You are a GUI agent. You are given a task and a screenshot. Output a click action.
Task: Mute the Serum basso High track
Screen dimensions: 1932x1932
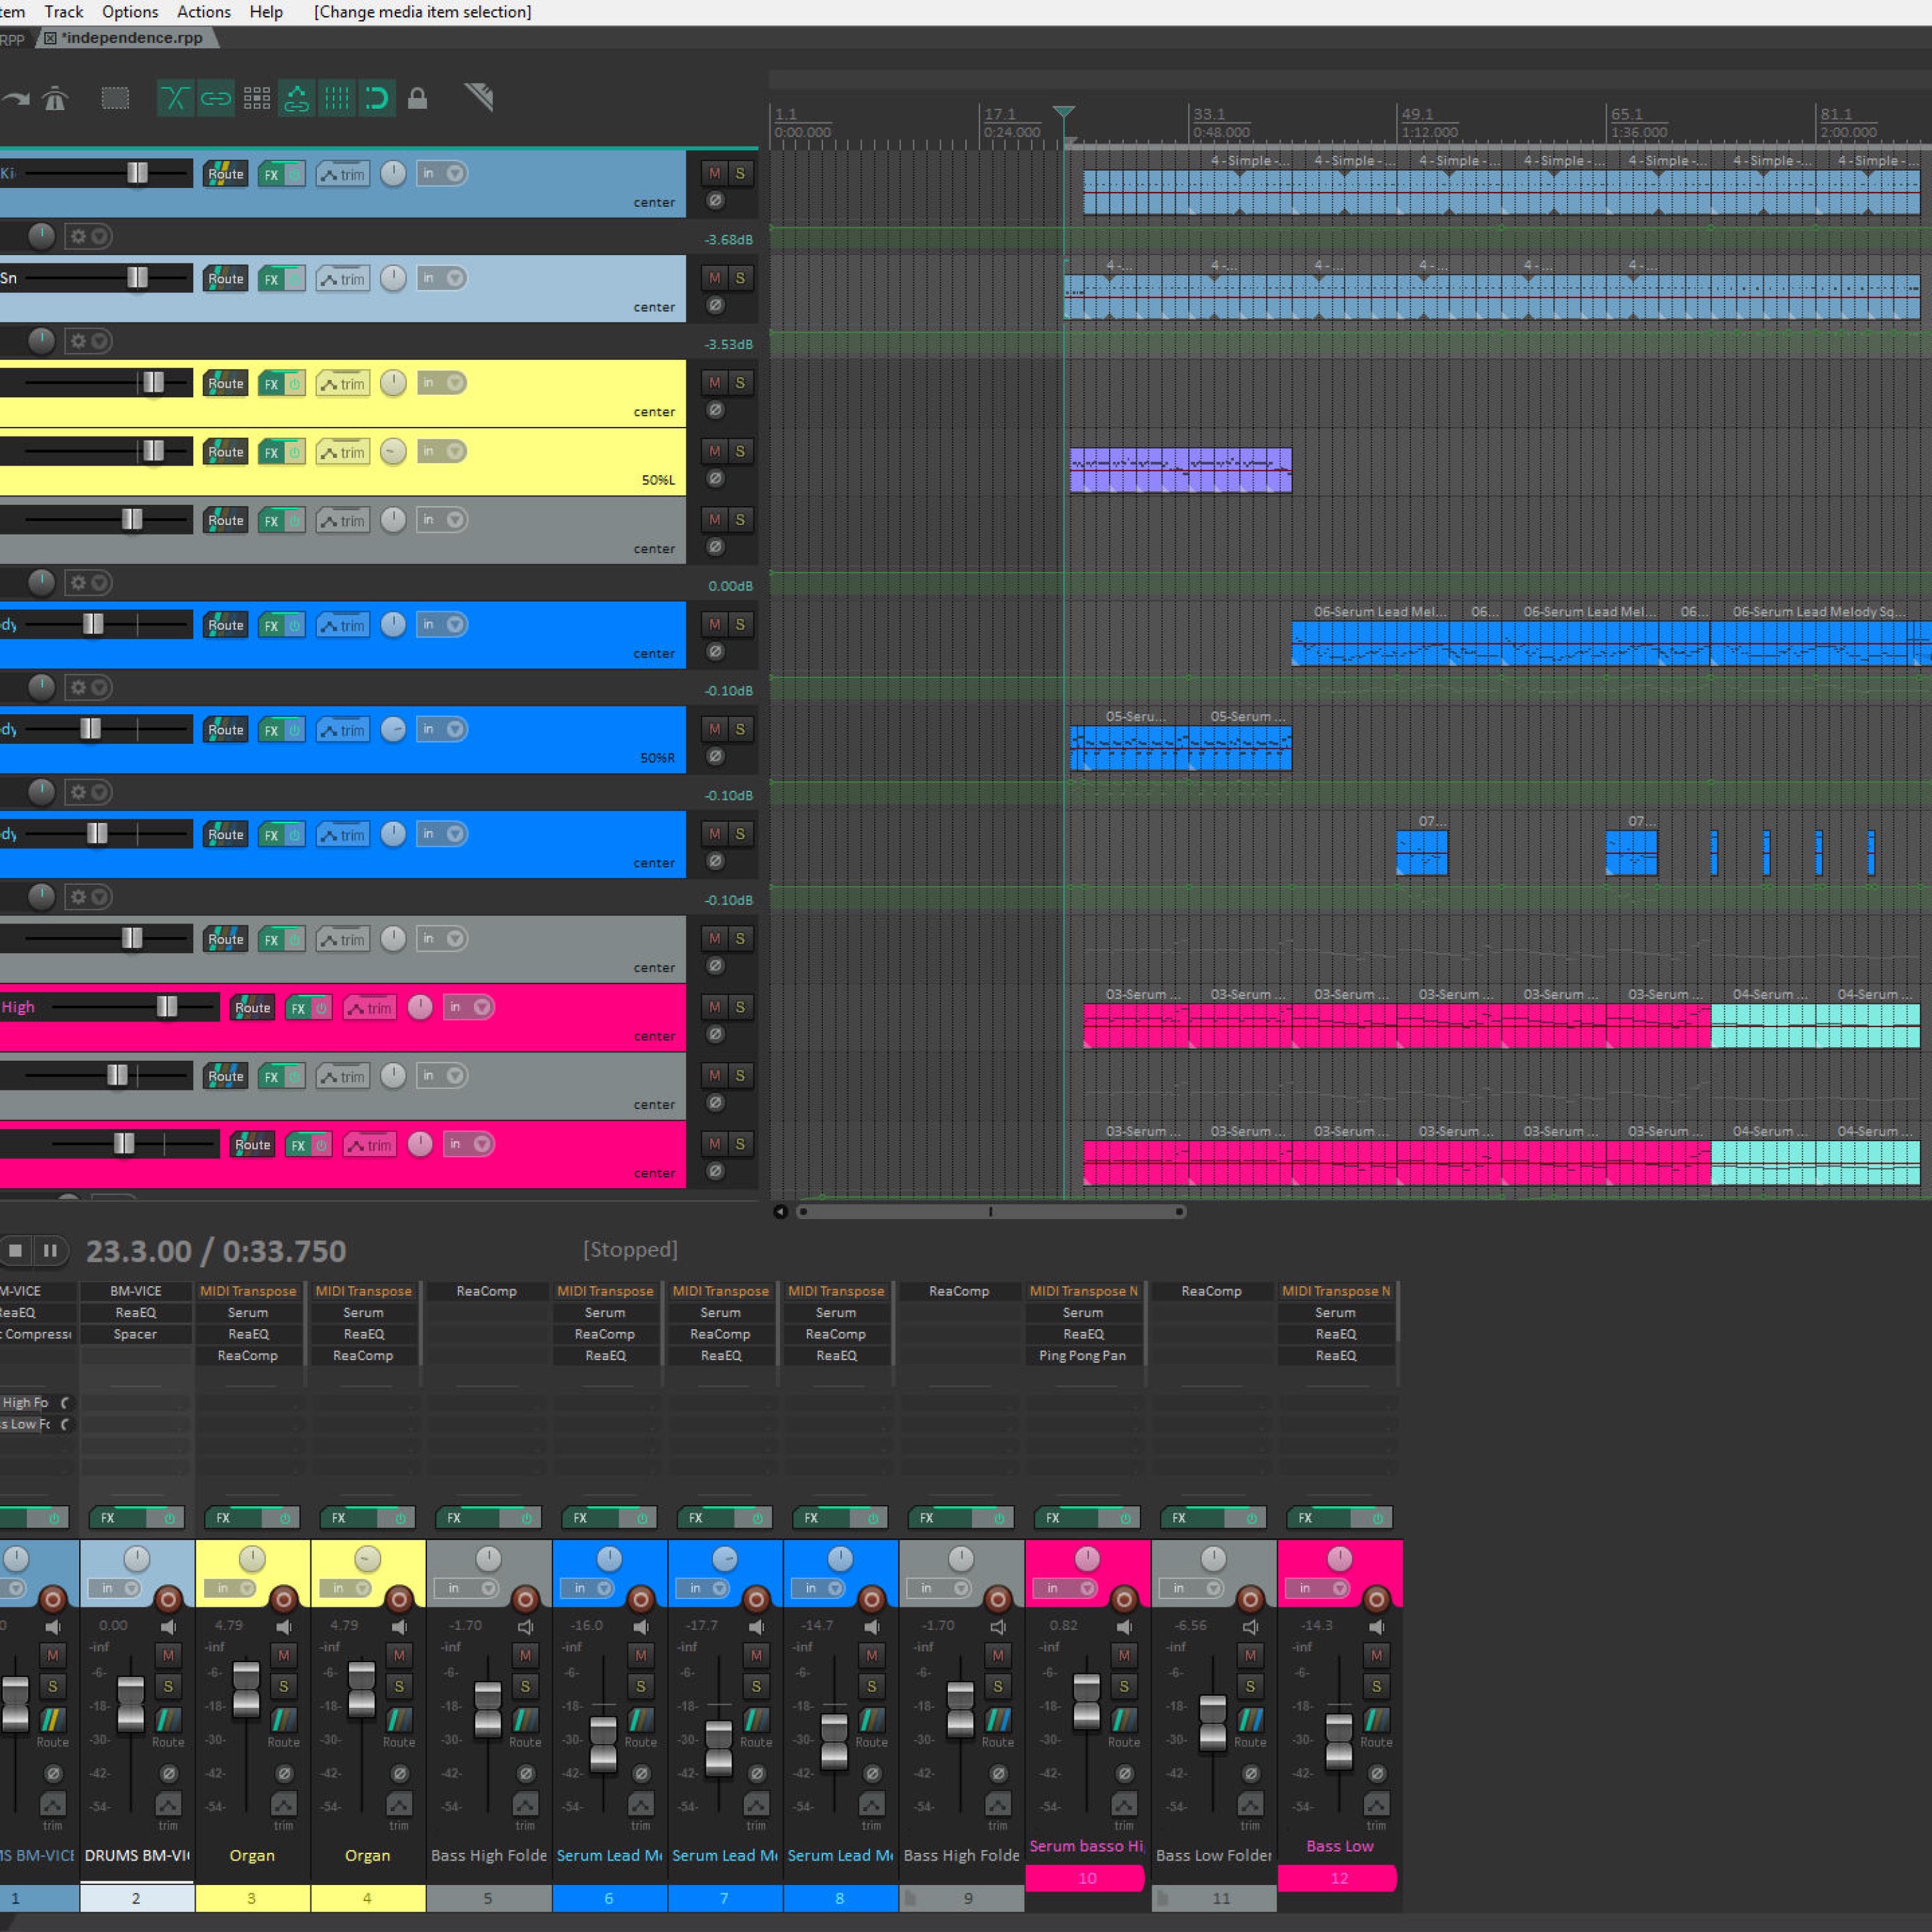pyautogui.click(x=714, y=1007)
